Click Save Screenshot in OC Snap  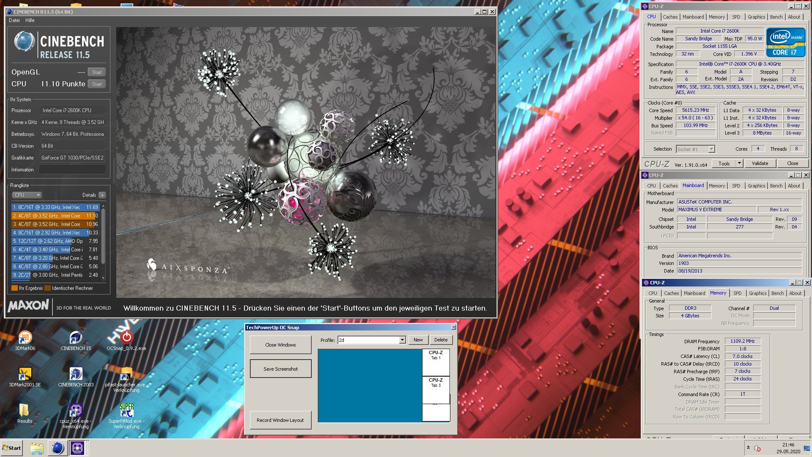(x=280, y=369)
